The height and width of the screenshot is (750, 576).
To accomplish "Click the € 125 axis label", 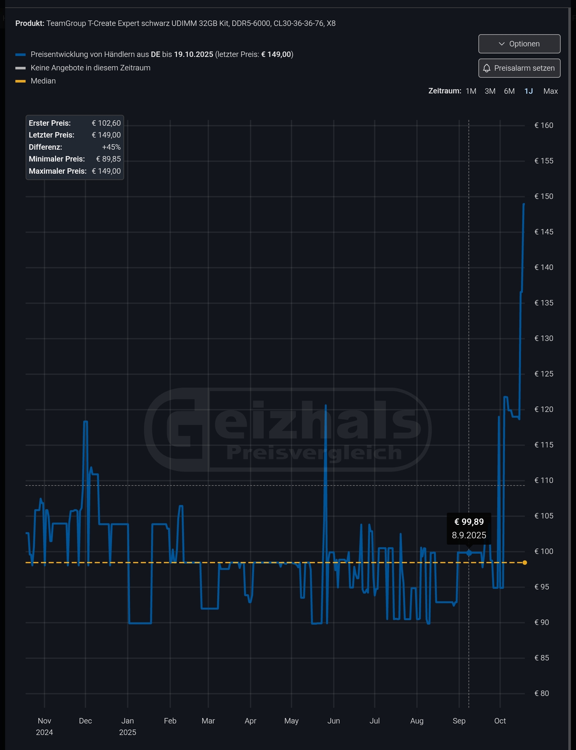I will tap(544, 374).
